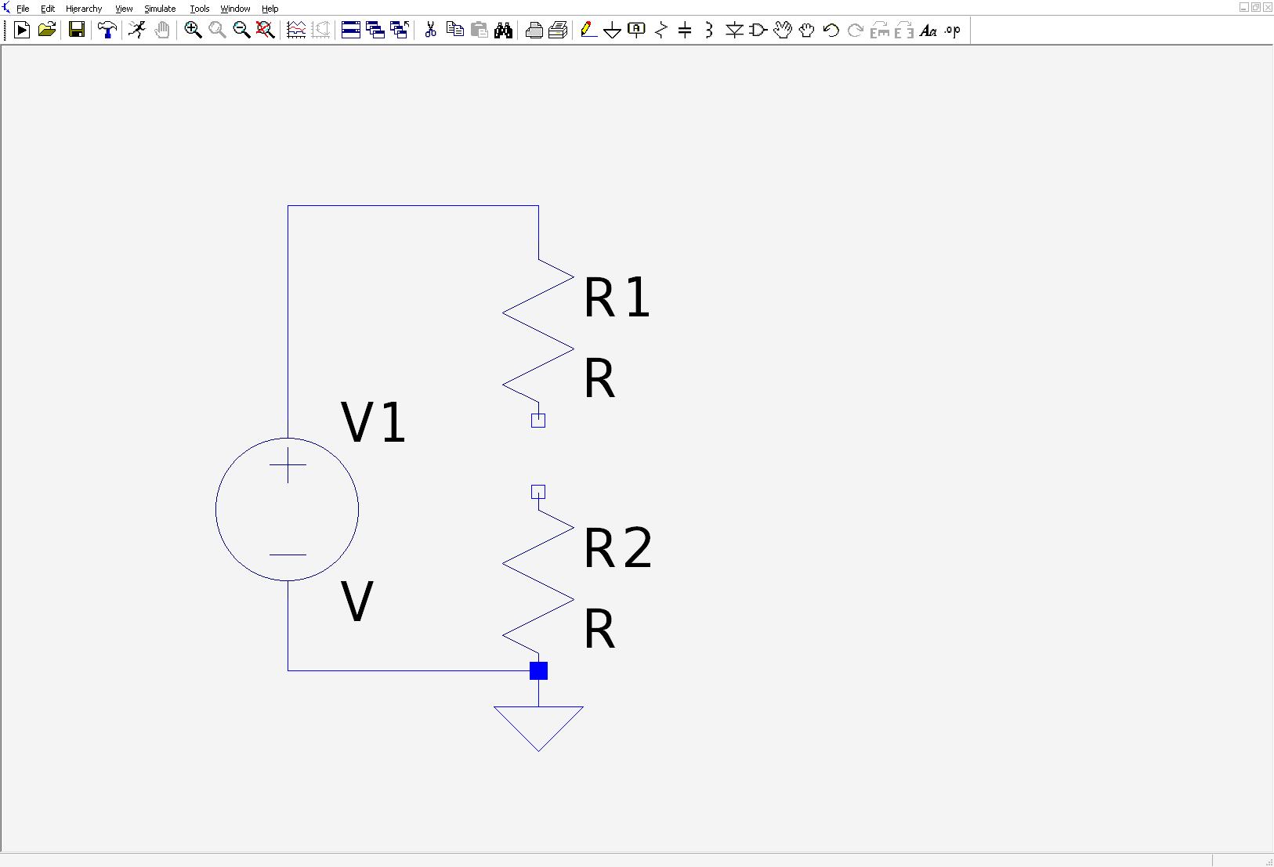Open the Hierarchy menu
Screen dimensions: 1274x867
[x=84, y=9]
